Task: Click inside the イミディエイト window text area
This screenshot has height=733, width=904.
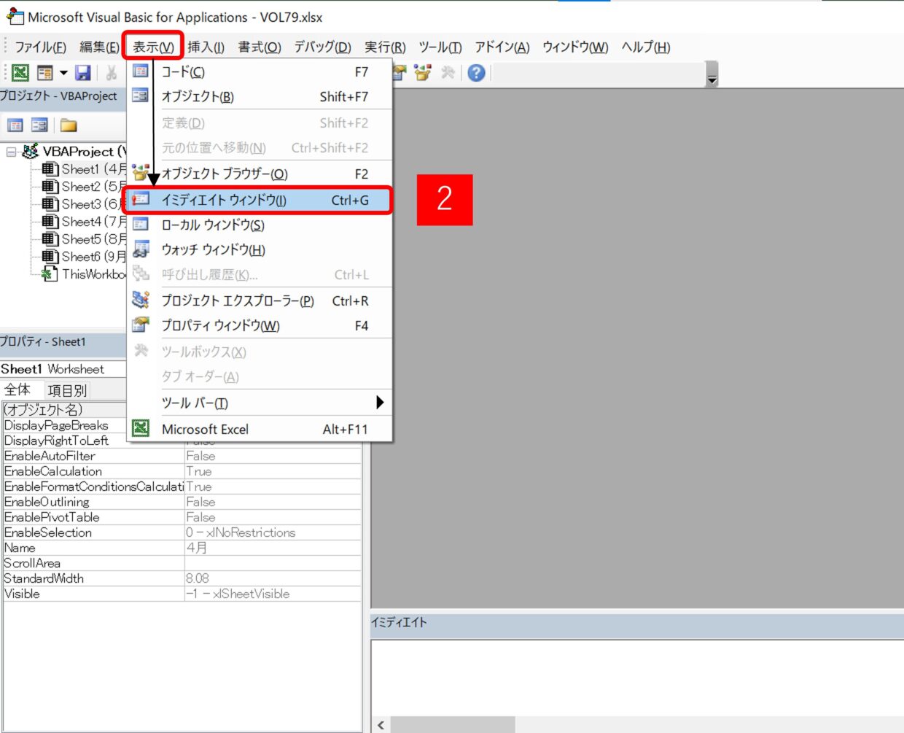Action: pos(638,677)
